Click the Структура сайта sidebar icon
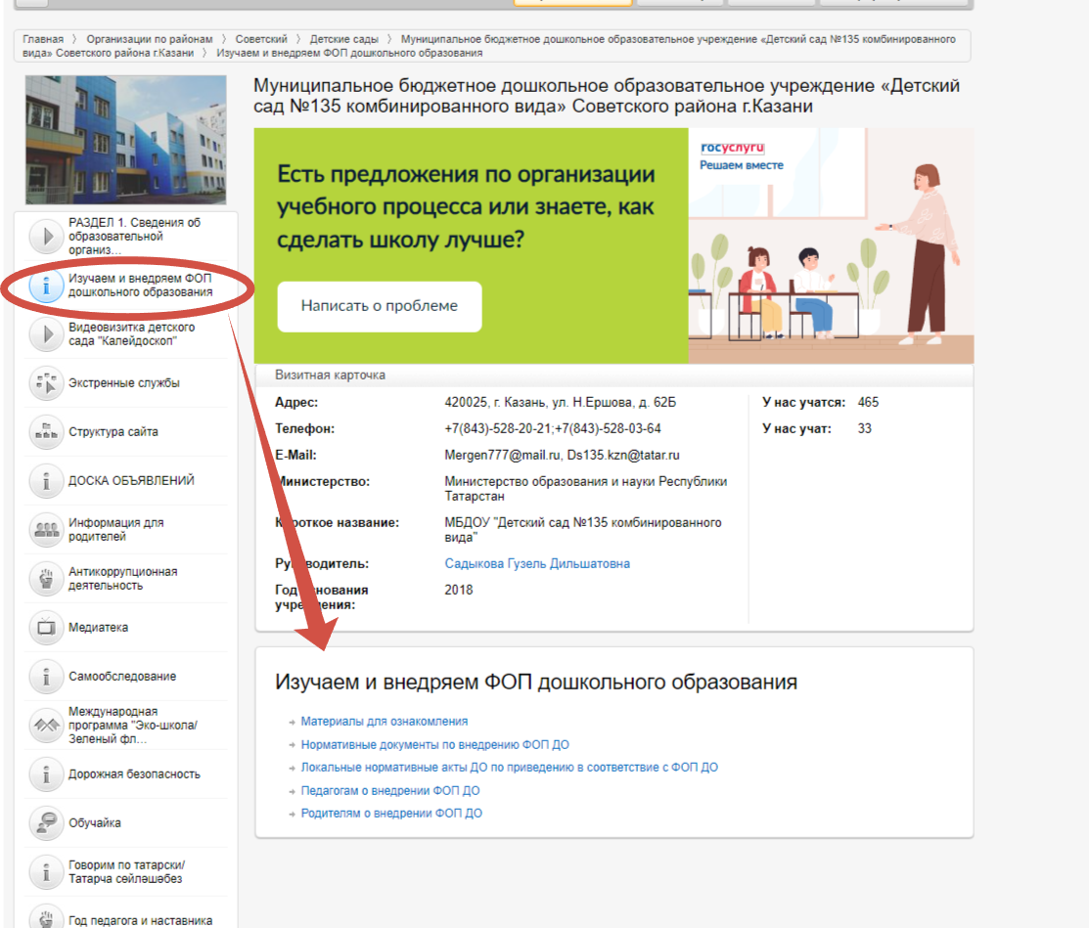The width and height of the screenshot is (1089, 928). (46, 432)
